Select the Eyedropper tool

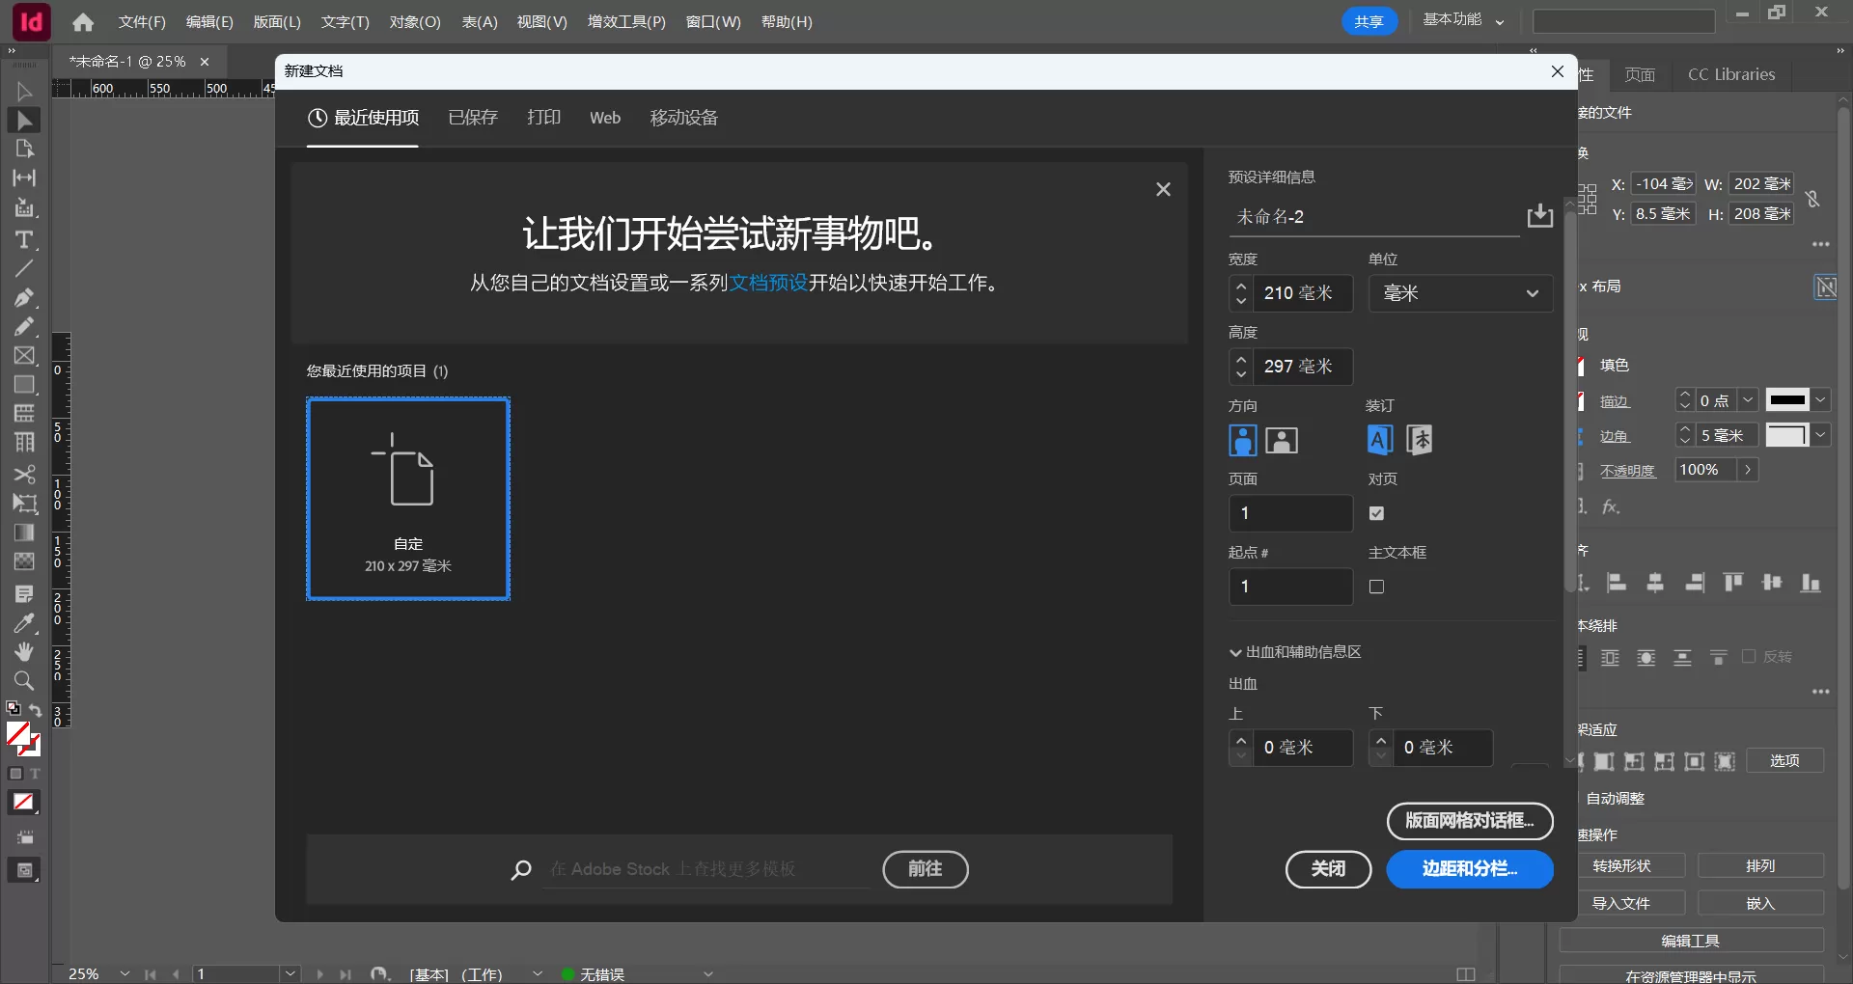[24, 623]
